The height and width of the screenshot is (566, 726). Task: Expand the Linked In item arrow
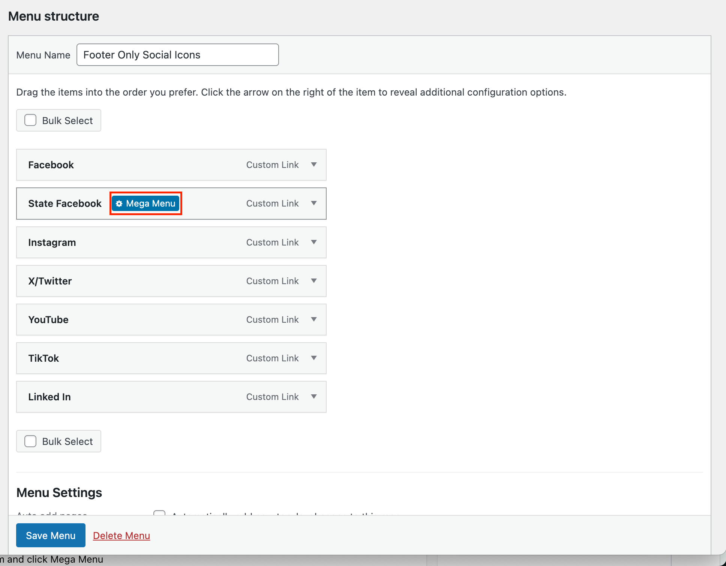(314, 397)
